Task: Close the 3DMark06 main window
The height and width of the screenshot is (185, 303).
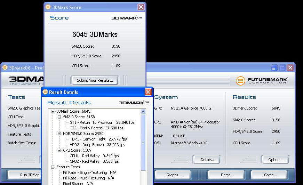Action: pyautogui.click(x=290, y=67)
